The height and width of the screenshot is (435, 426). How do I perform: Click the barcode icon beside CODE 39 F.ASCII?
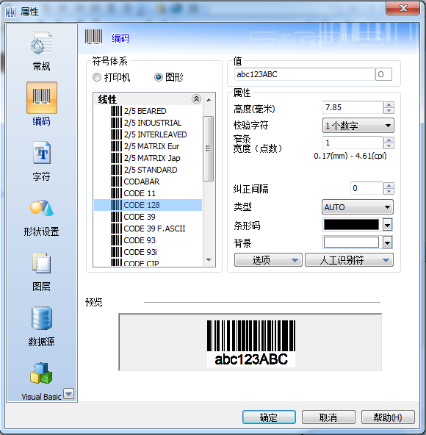pos(116,229)
